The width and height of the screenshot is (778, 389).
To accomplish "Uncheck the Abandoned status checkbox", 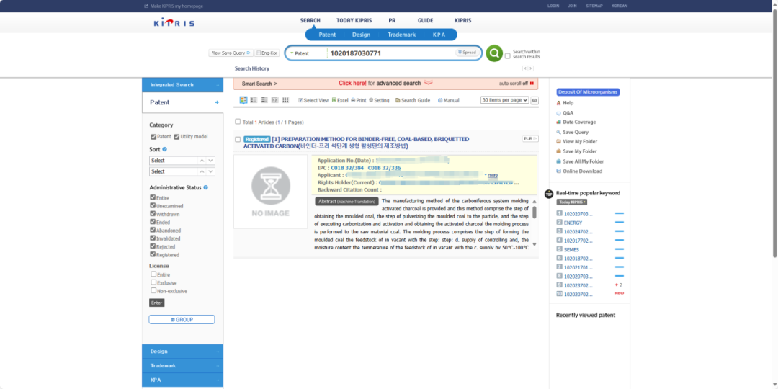I will [x=153, y=231].
